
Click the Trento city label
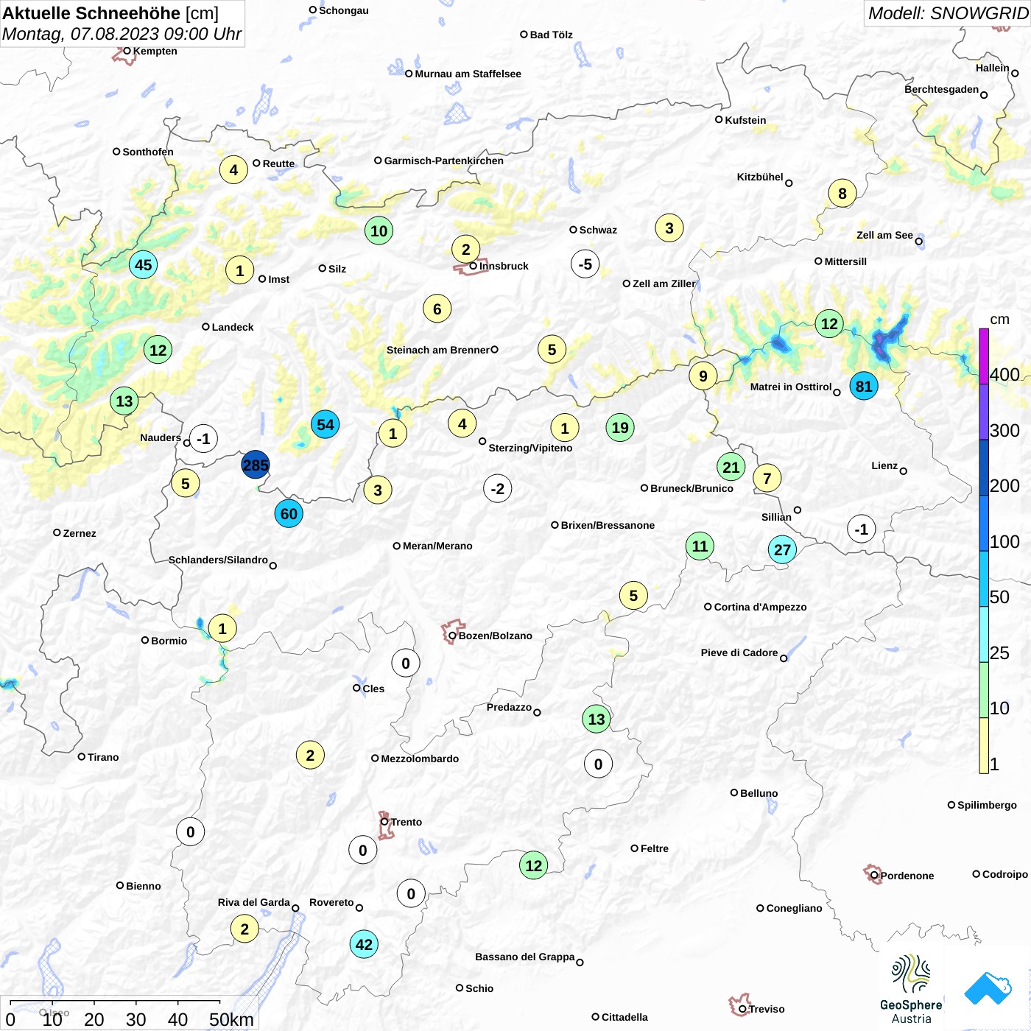tap(407, 822)
